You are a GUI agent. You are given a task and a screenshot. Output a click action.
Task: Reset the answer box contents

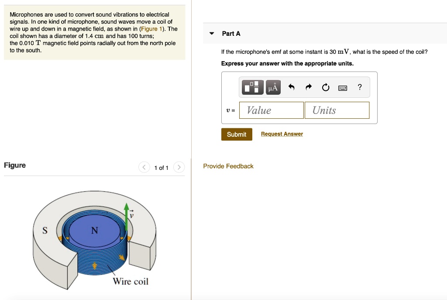(325, 87)
